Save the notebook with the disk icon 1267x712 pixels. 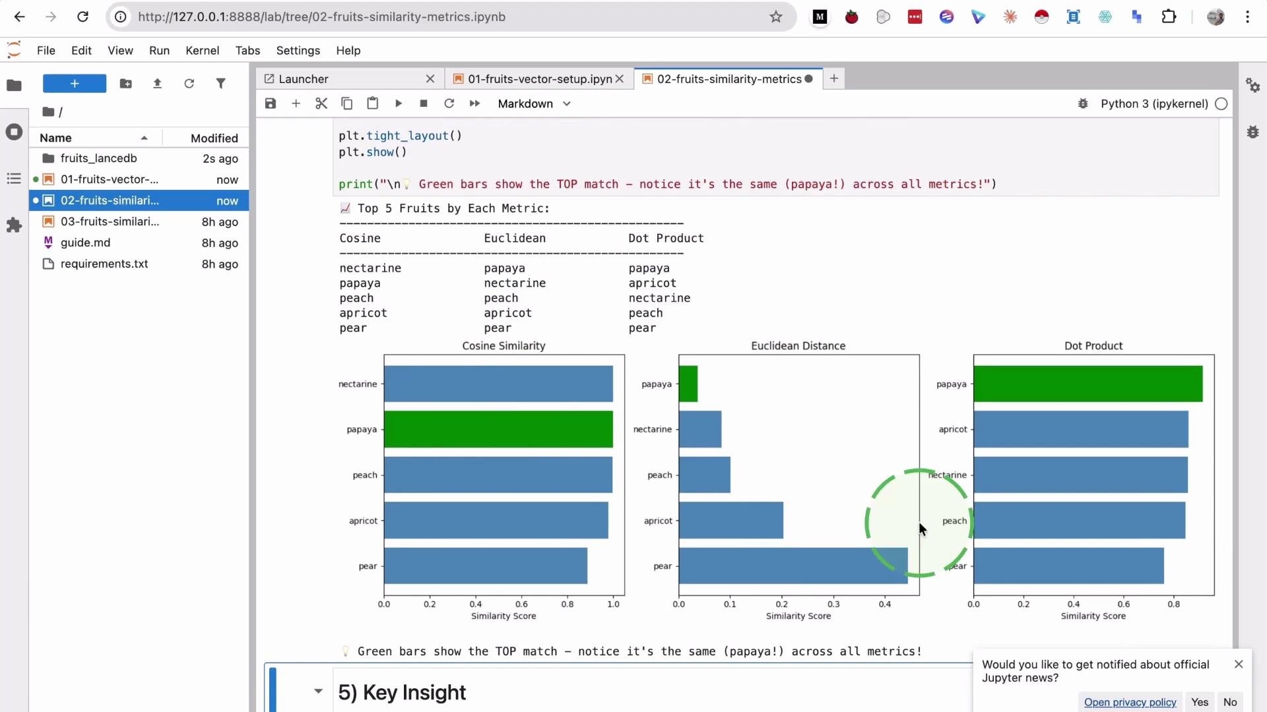271,104
